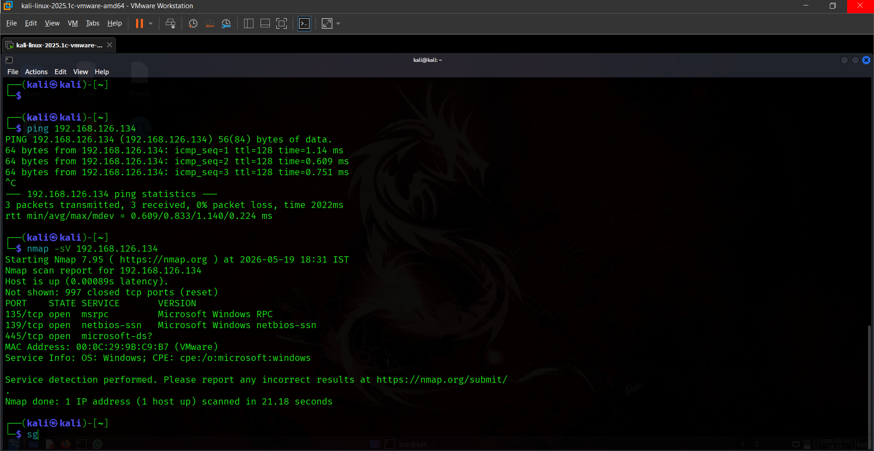Click the '139/tcp open netbios-ssn' row

point(161,325)
